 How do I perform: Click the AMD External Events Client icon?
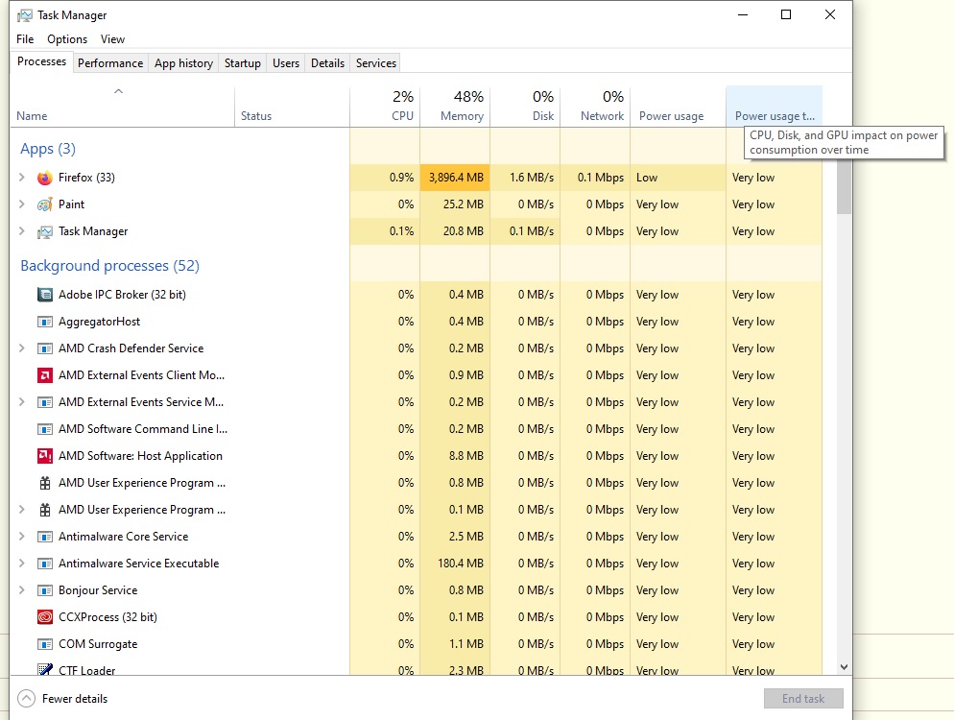pos(44,375)
